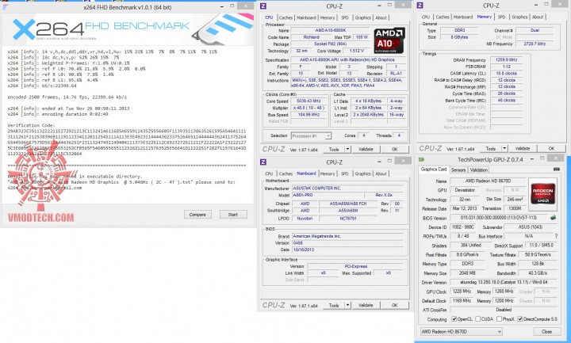Click the Core Speed value 5039.43 MHz
The height and width of the screenshot is (343, 571).
(308, 101)
